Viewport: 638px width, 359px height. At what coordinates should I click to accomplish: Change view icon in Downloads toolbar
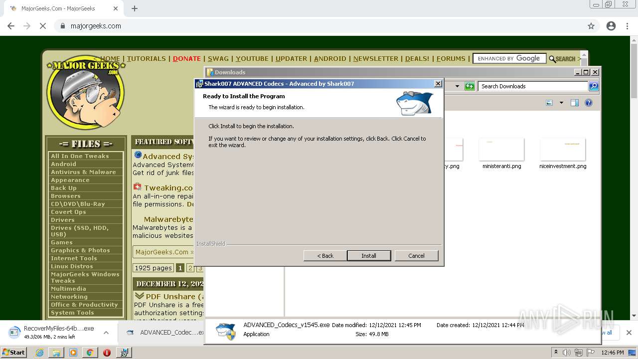(x=549, y=103)
